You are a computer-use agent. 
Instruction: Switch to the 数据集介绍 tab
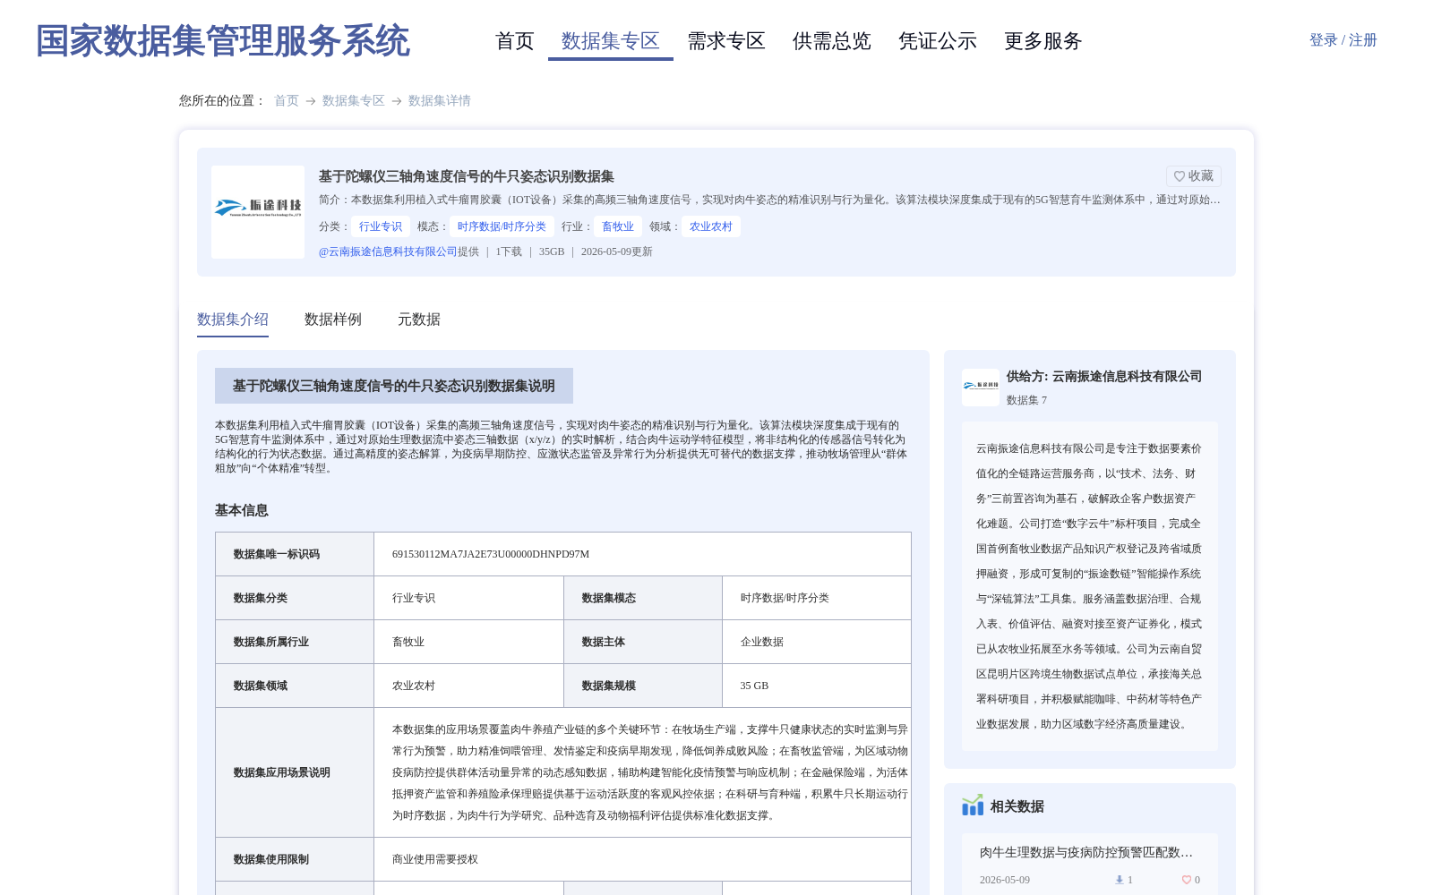[x=233, y=320]
